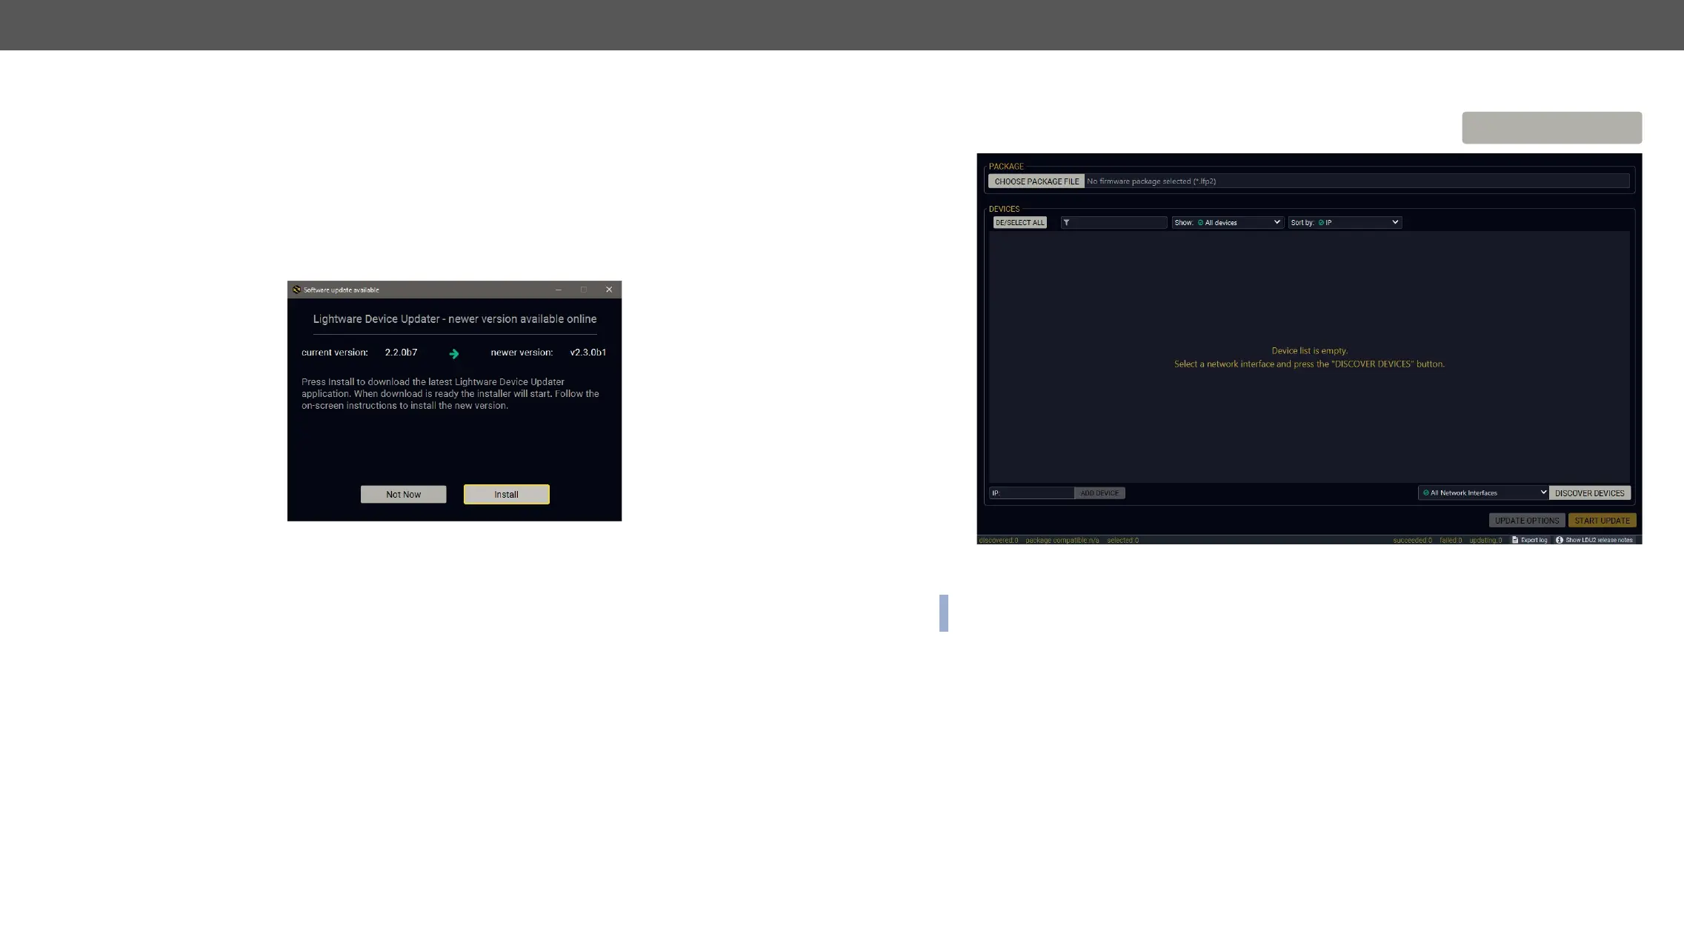The image size is (1684, 945).
Task: Click the Not Now button
Action: pos(403,494)
